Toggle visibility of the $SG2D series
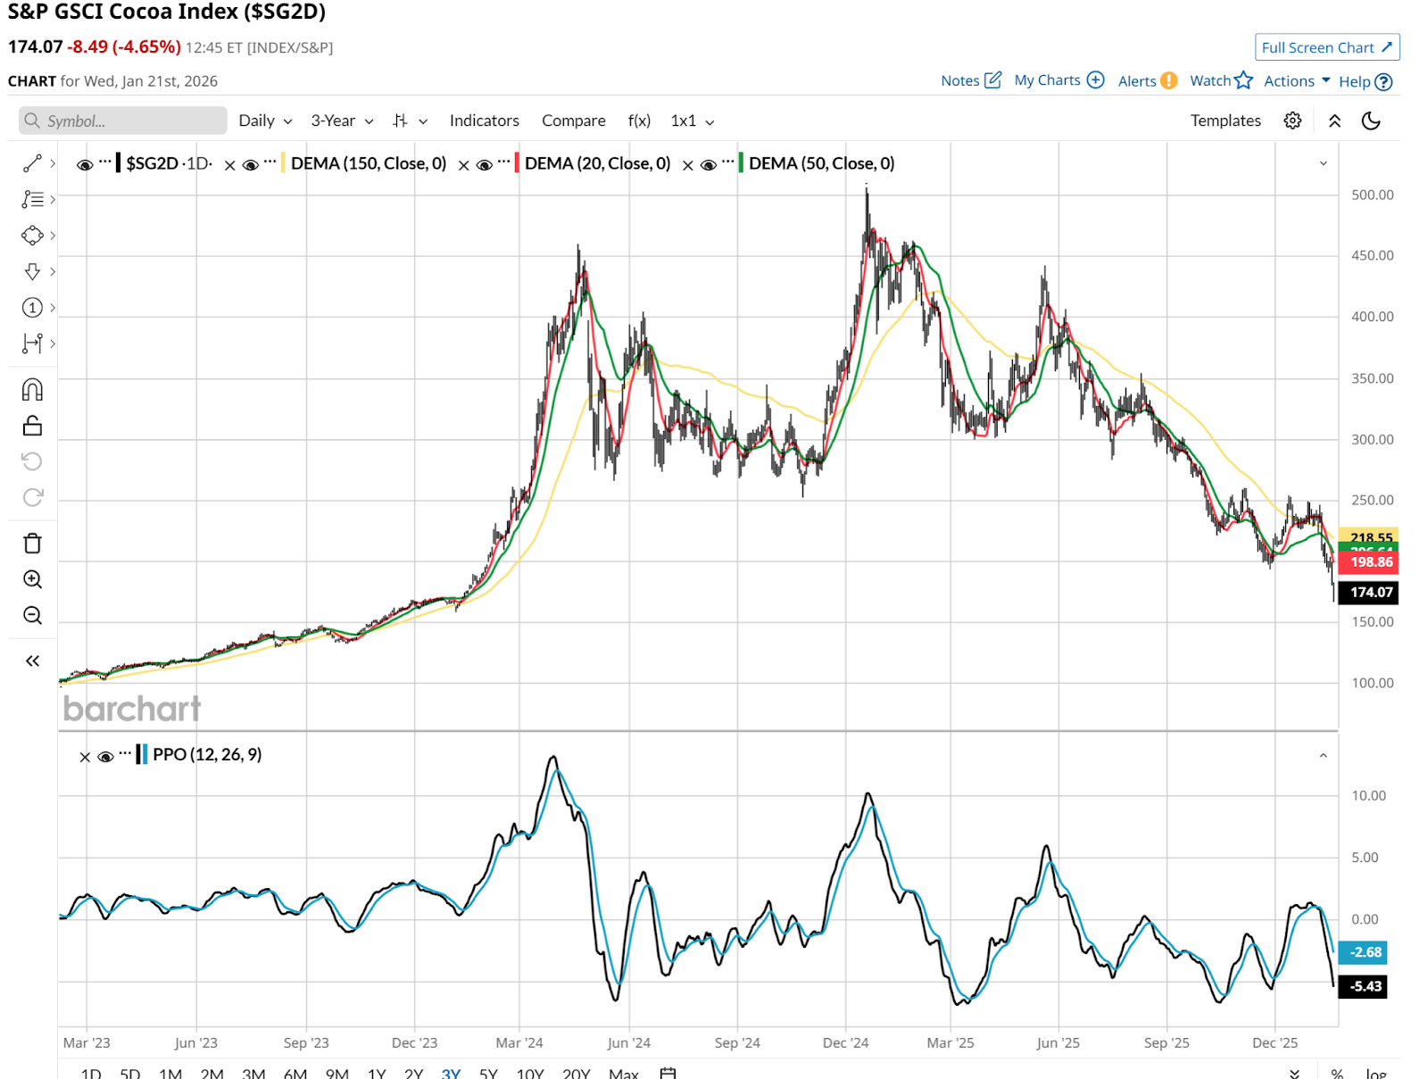Viewport: 1428px width, 1079px height. [85, 165]
